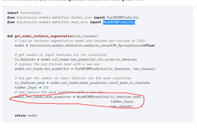Click comment about input features for mask classifier
This screenshot has height=132, width=197.
tap(73, 78)
